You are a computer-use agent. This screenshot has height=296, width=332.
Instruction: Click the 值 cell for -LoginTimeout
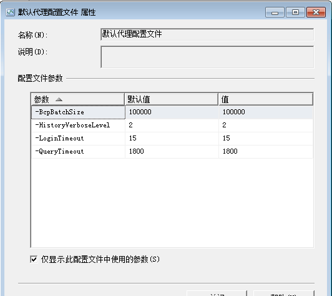(266, 139)
